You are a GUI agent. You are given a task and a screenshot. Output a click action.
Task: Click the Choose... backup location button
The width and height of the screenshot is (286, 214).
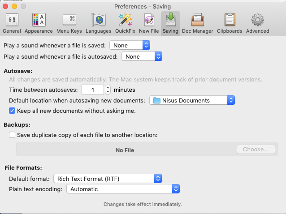pyautogui.click(x=256, y=150)
